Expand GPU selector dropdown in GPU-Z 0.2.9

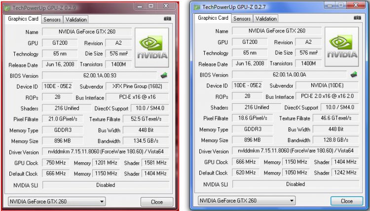tap(102, 202)
